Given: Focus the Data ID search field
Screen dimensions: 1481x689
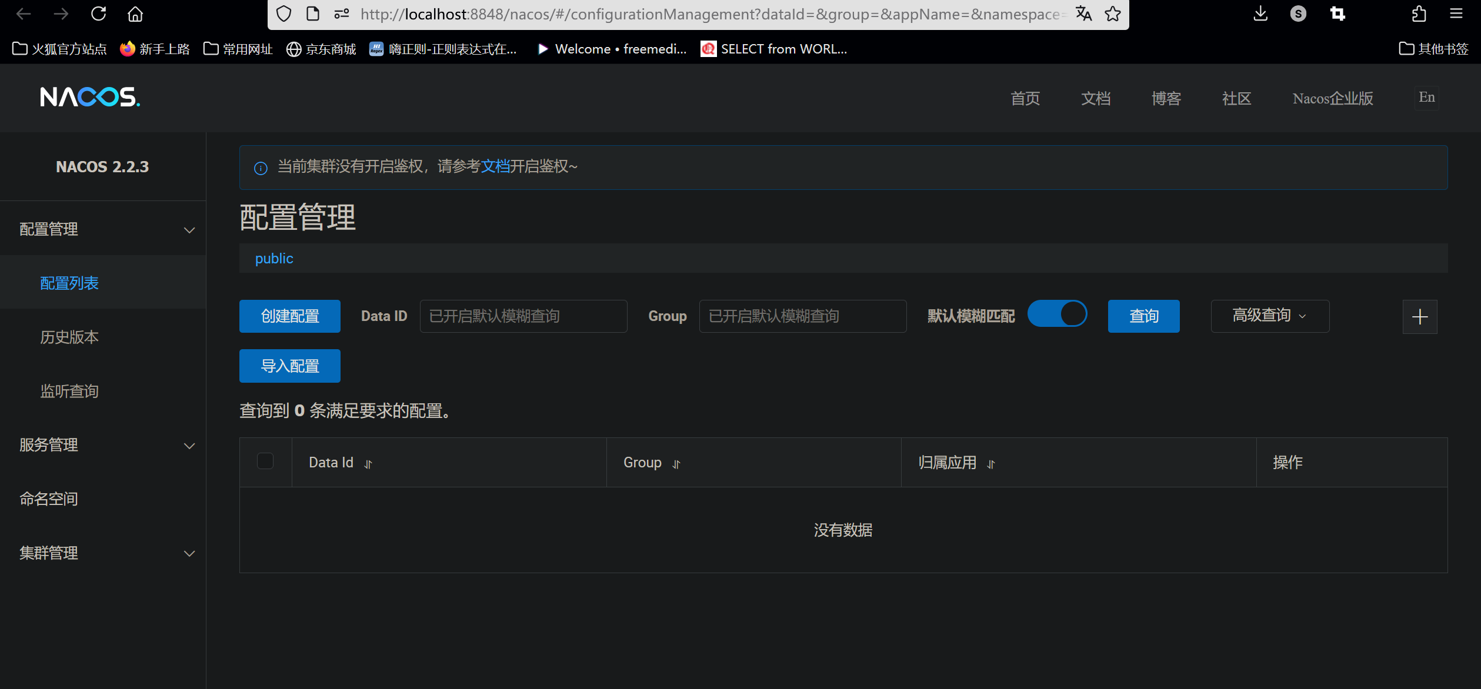Looking at the screenshot, I should coord(523,316).
